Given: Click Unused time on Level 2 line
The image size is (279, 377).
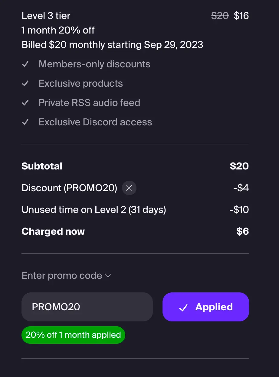Looking at the screenshot, I should click(x=94, y=210).
